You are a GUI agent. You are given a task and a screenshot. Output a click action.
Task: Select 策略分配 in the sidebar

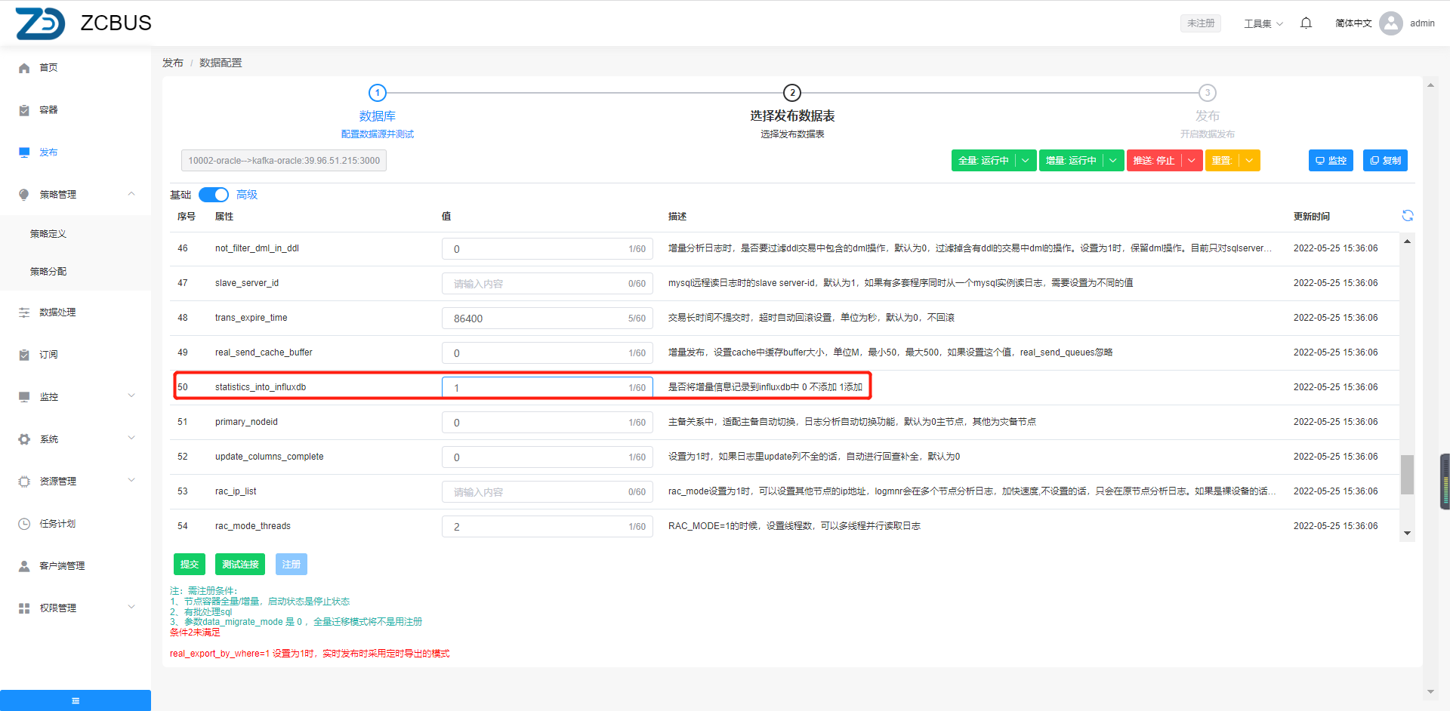point(48,272)
